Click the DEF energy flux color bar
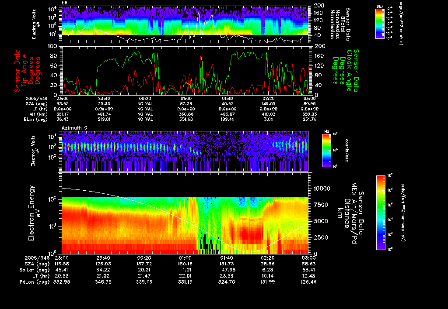 (380, 24)
